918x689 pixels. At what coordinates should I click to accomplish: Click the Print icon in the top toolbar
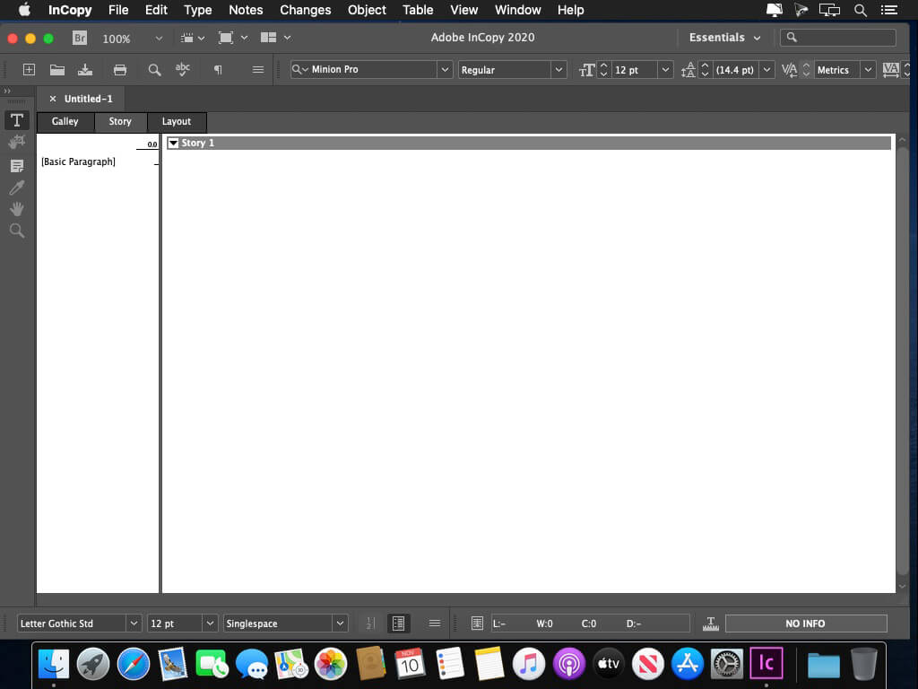(x=117, y=69)
